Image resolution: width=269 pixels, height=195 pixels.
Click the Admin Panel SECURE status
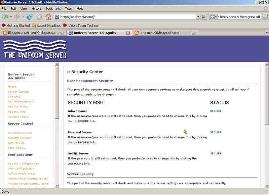[x=216, y=111]
